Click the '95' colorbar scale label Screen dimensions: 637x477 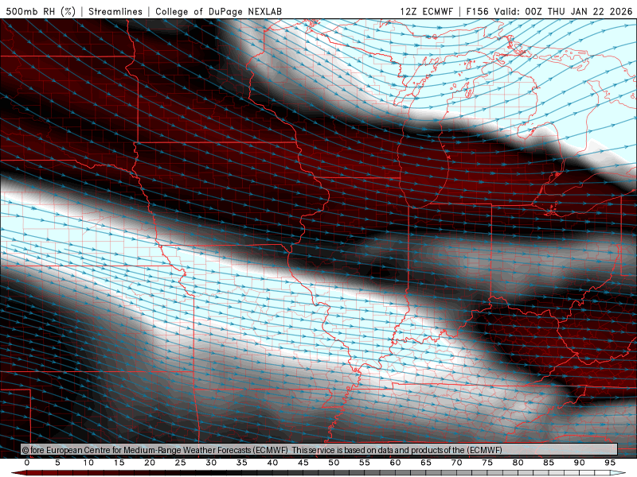click(x=610, y=463)
